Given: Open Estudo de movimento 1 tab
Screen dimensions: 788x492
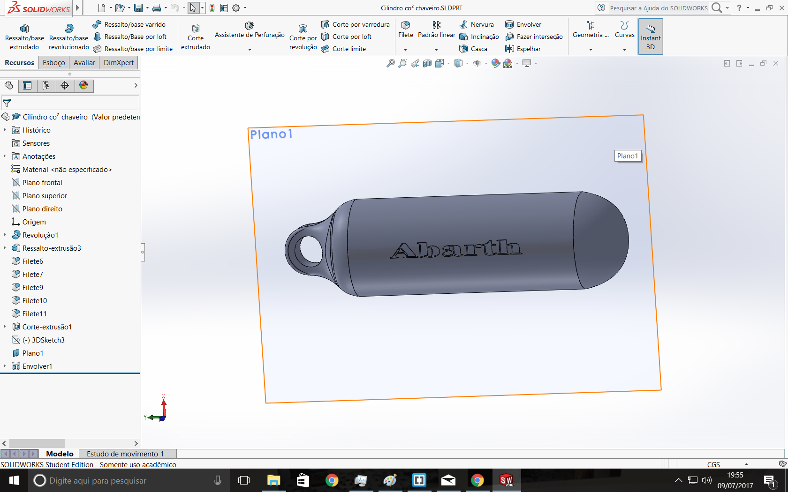Looking at the screenshot, I should pyautogui.click(x=125, y=454).
